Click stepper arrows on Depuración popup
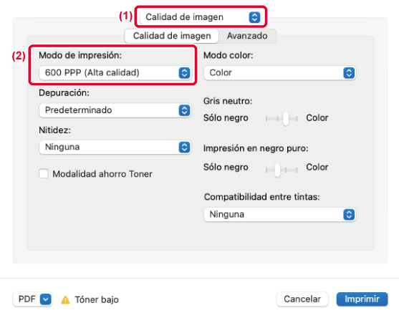 click(x=185, y=110)
